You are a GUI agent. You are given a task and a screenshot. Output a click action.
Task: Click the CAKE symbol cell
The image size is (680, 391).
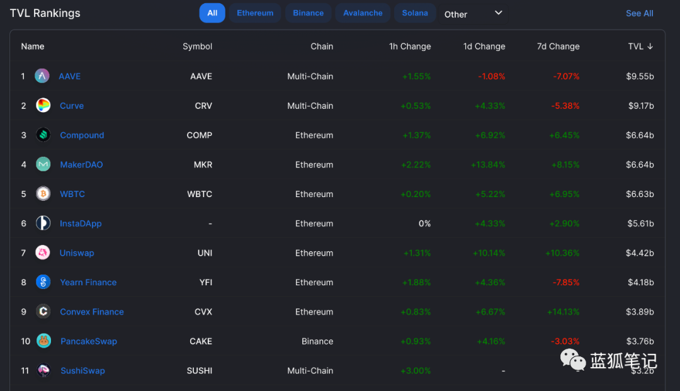201,342
